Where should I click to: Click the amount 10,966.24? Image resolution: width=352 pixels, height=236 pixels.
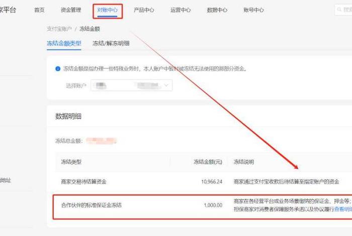[x=212, y=182]
